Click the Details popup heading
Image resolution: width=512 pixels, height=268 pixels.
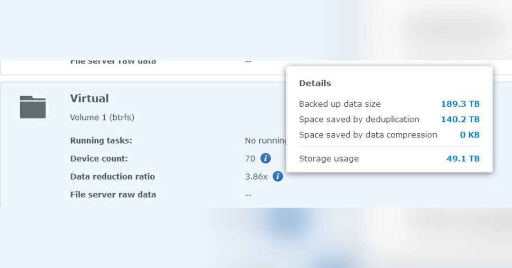(x=315, y=83)
